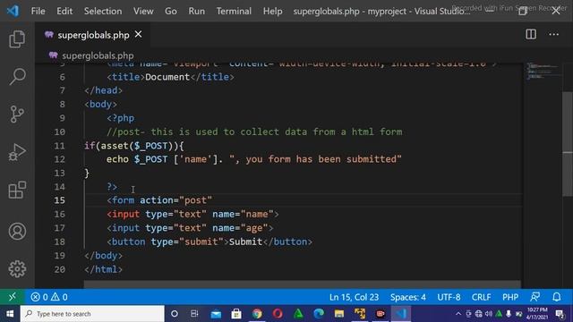Image resolution: width=573 pixels, height=322 pixels.
Task: Open screen recorder app in taskbar
Action: click(380, 314)
